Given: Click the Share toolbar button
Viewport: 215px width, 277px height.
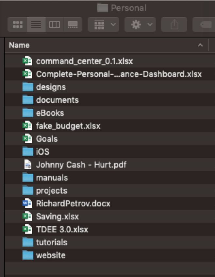Looking at the screenshot, I should click(x=174, y=25).
